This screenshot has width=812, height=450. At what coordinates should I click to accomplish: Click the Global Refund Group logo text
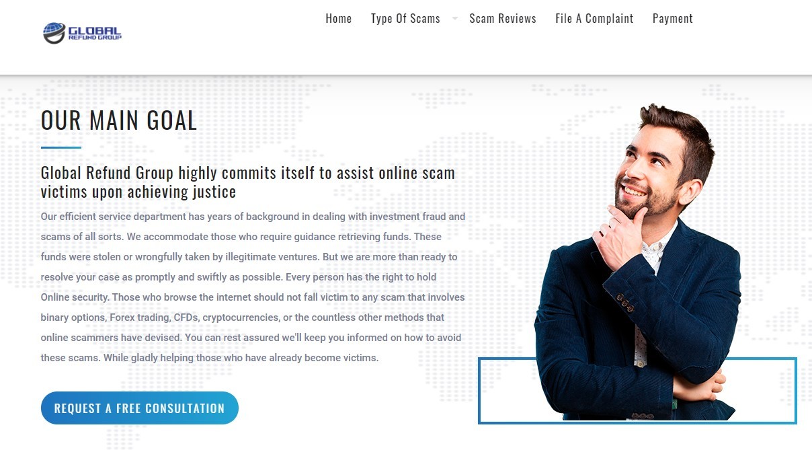tap(95, 34)
